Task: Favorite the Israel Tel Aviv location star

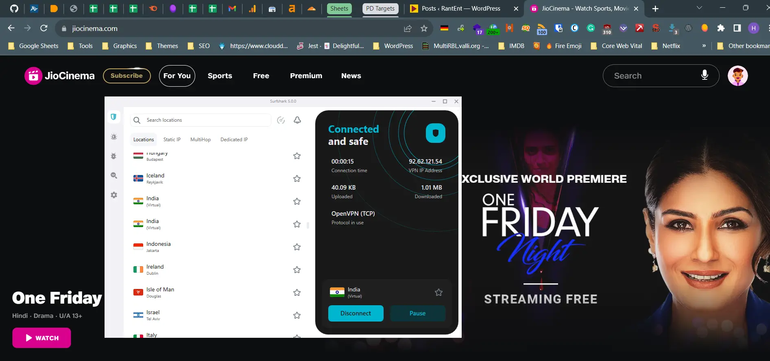Action: click(x=297, y=315)
